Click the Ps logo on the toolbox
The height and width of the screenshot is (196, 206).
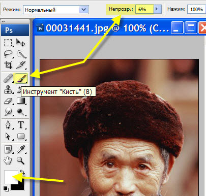click(15, 30)
